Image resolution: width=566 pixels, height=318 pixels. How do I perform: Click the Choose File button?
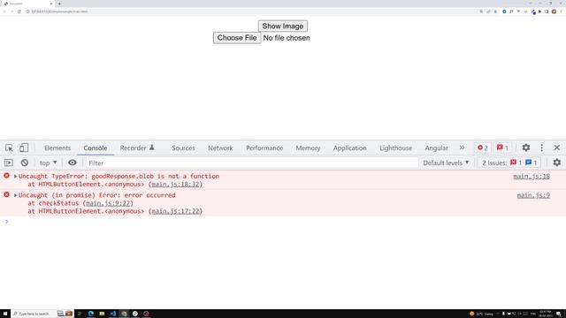coord(237,38)
